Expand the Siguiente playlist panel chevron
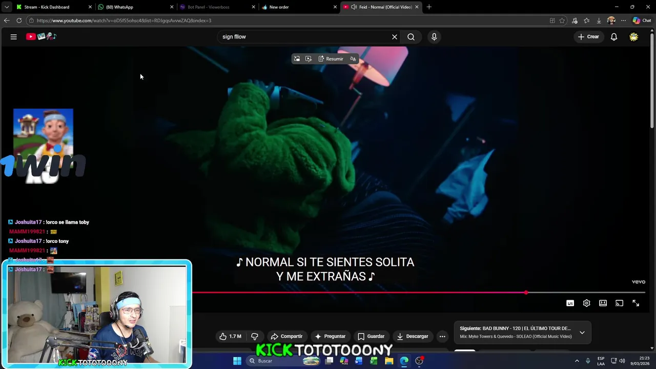The height and width of the screenshot is (369, 656). [x=582, y=333]
